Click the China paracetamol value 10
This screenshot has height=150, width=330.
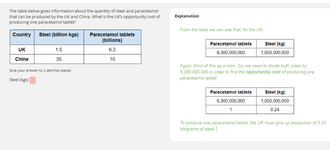(112, 59)
